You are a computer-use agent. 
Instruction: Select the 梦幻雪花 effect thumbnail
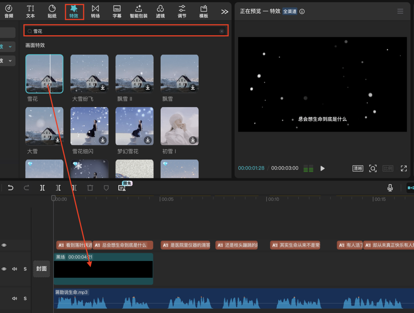(134, 126)
